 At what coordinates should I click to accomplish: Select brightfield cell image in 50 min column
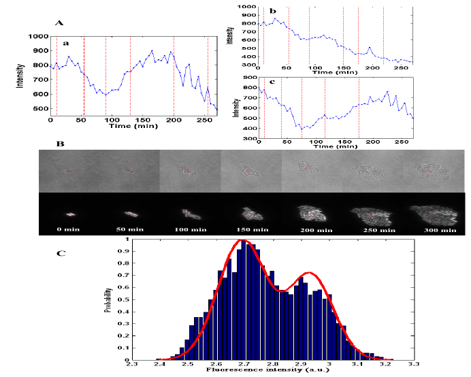click(129, 171)
